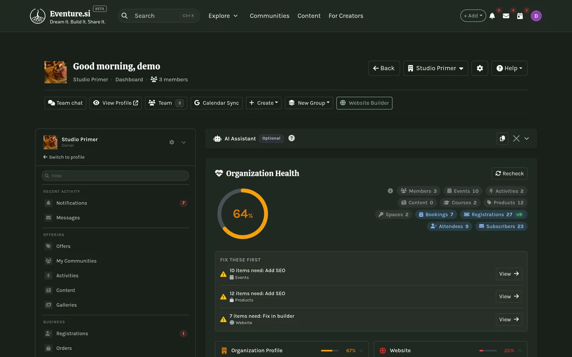Go to Content in top navigation
572x357 pixels.
click(309, 16)
